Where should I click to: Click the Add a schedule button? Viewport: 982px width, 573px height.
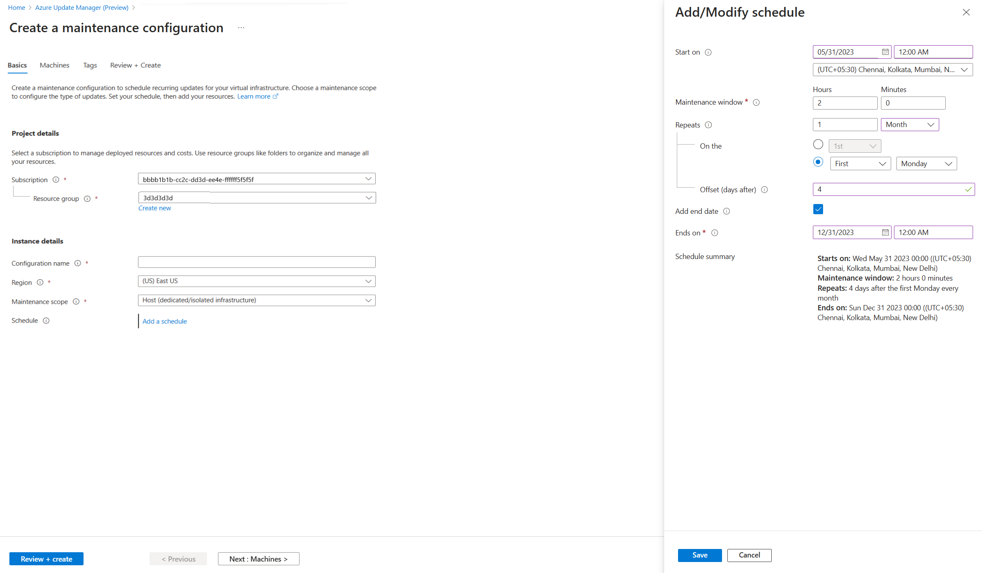[165, 321]
